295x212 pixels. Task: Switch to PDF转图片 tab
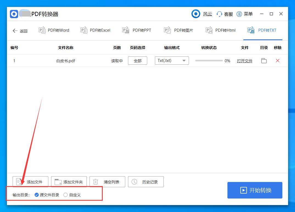pyautogui.click(x=179, y=30)
